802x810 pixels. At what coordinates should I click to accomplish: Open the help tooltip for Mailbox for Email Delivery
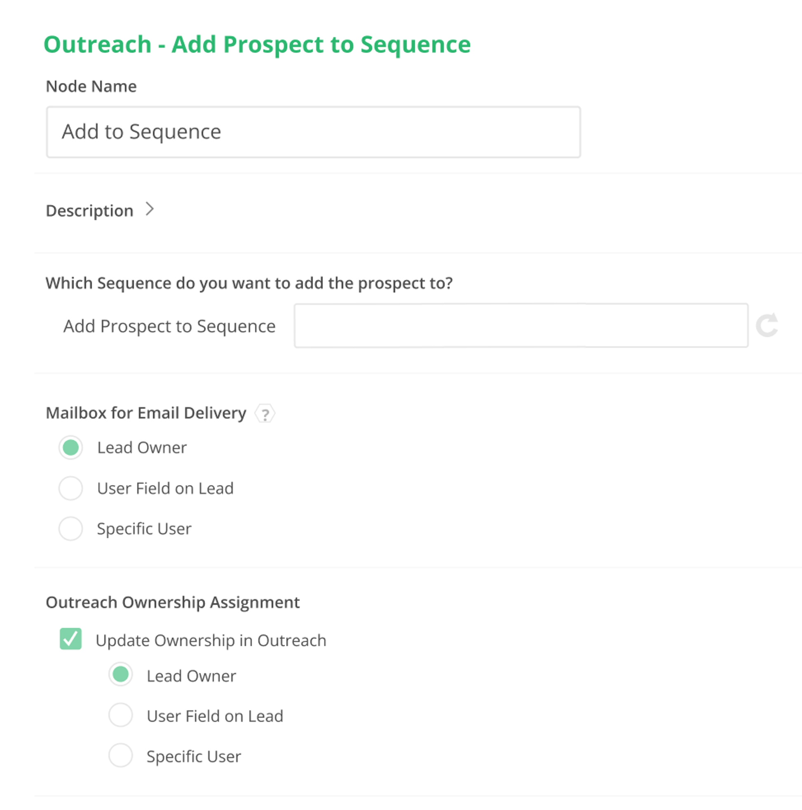pos(265,414)
